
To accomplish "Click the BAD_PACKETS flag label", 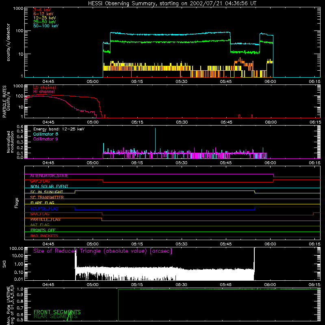I will [x=44, y=236].
